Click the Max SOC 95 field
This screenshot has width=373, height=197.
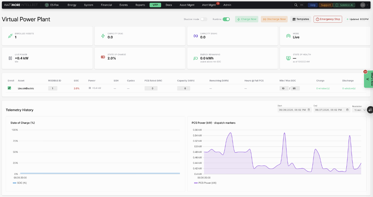[x=295, y=88]
